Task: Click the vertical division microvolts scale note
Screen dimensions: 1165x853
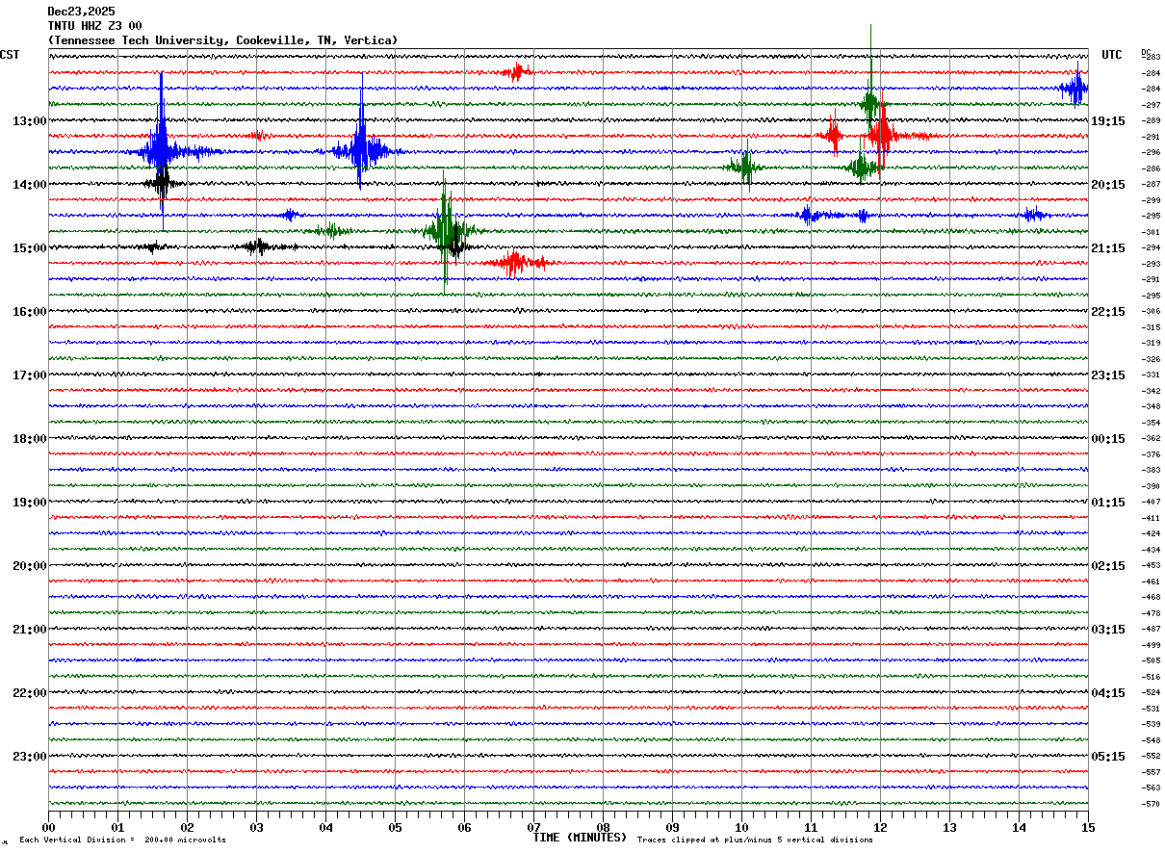Action: pos(122,840)
